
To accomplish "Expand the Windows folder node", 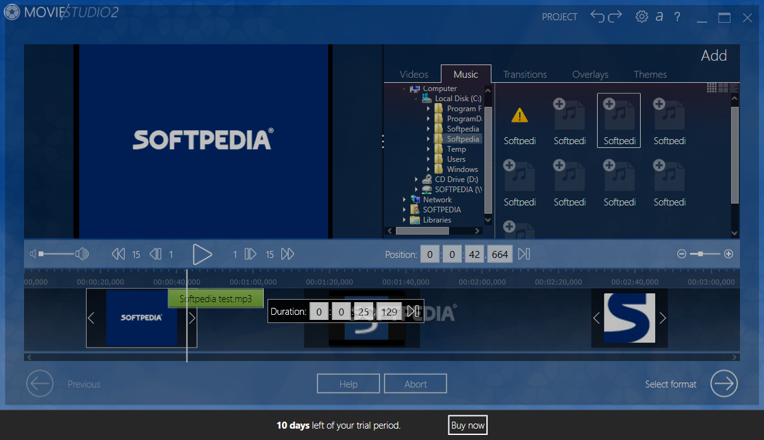I will pos(429,169).
